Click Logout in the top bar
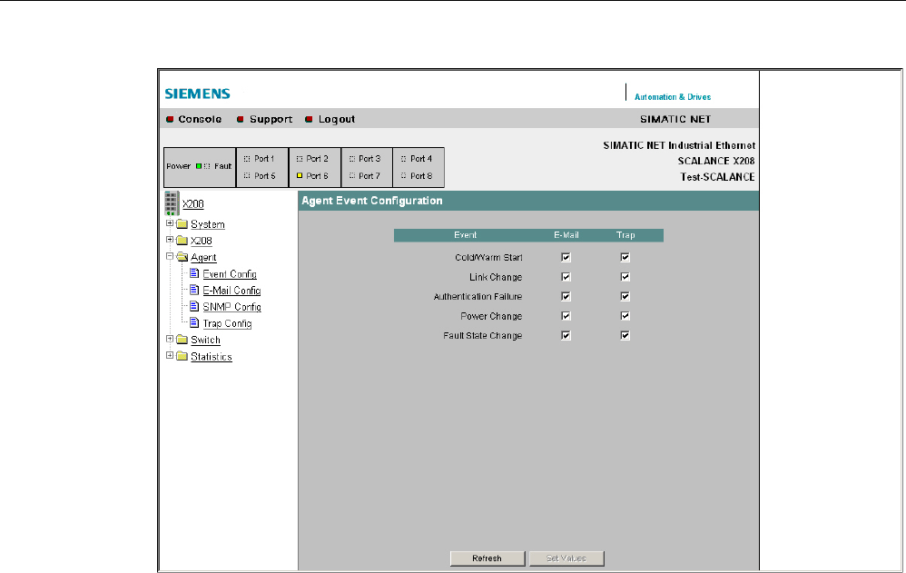 tap(337, 119)
